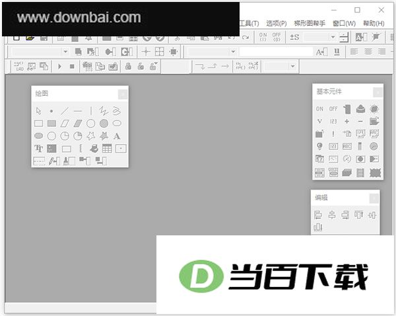Select the outlined star drawing tool
The height and width of the screenshot is (316, 396).
tap(91, 136)
